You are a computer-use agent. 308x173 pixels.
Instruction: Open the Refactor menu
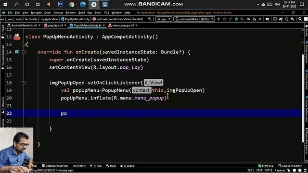(x=71, y=12)
